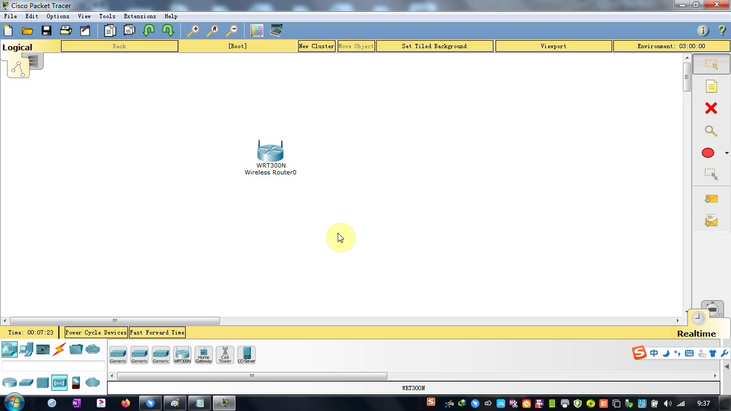
Task: Click the Copy toolbar icon
Action: pyautogui.click(x=110, y=31)
